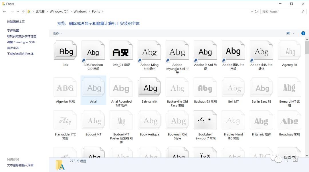
Task: Change the view with the layout icon
Action: (288, 33)
